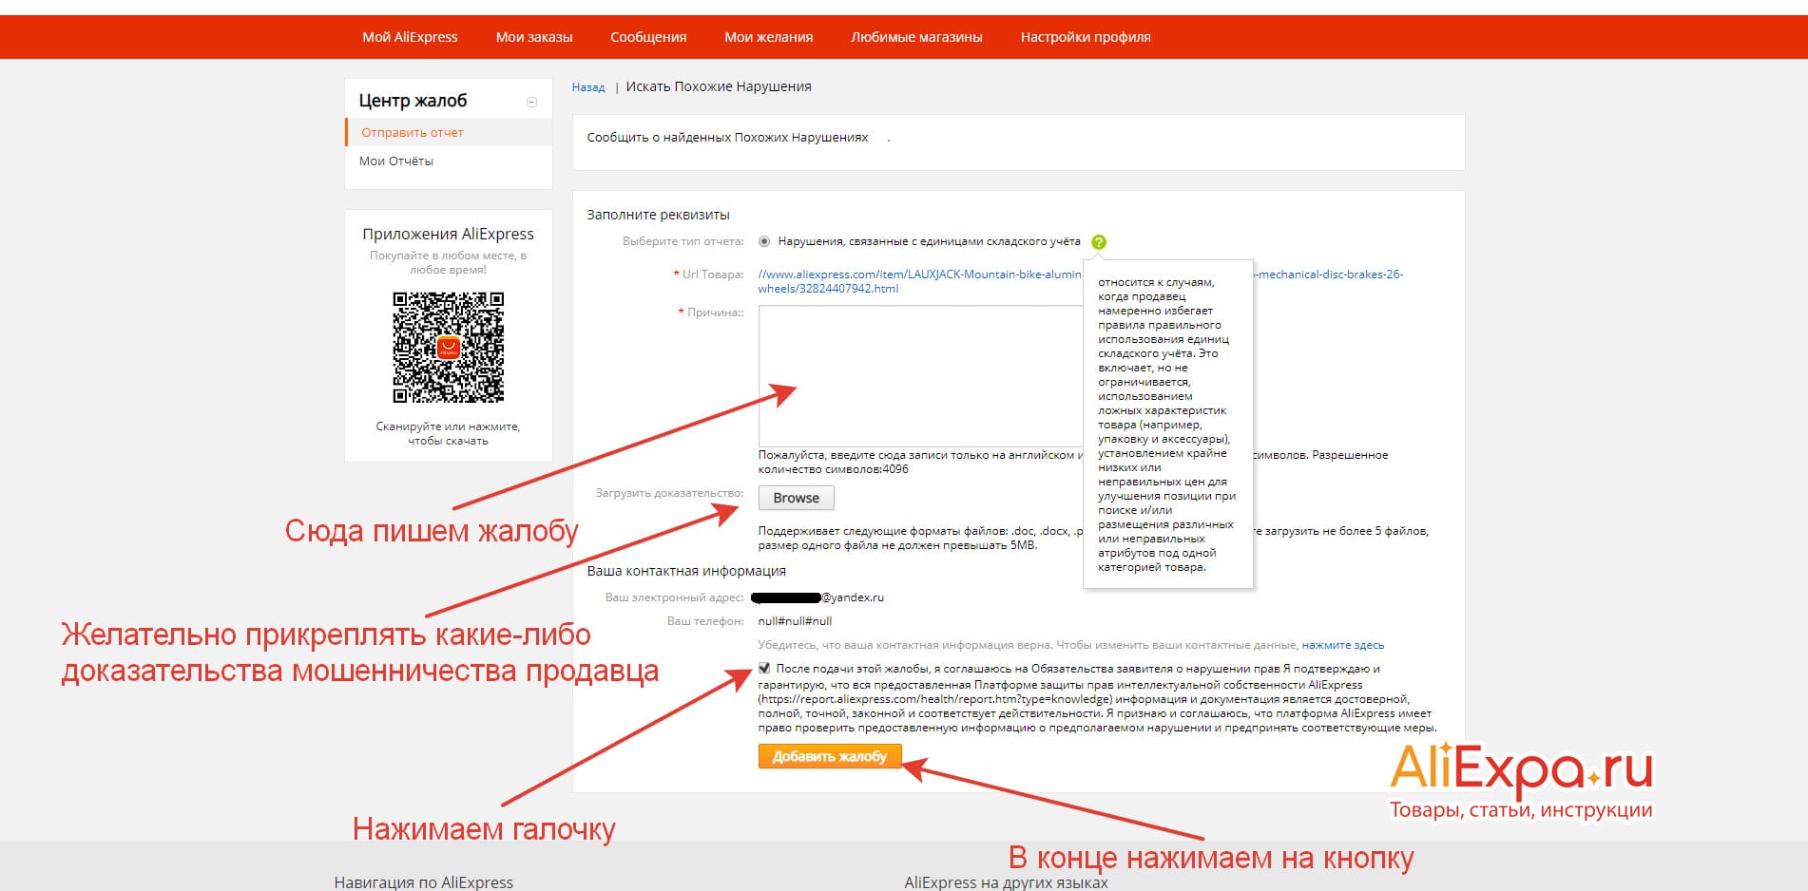Viewport: 1808px width, 891px height.
Task: Click inside the Причина text area
Action: point(920,375)
